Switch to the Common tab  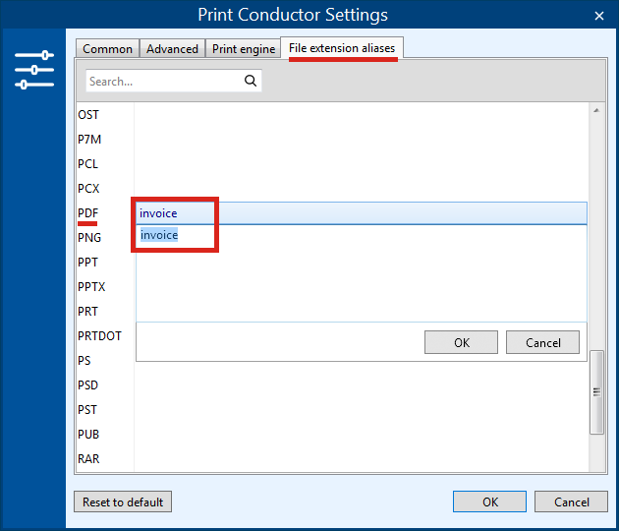[107, 49]
